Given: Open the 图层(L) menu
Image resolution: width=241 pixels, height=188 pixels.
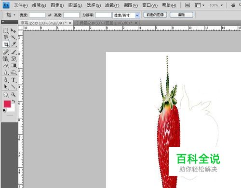Looking at the screenshot, I should point(75,5).
